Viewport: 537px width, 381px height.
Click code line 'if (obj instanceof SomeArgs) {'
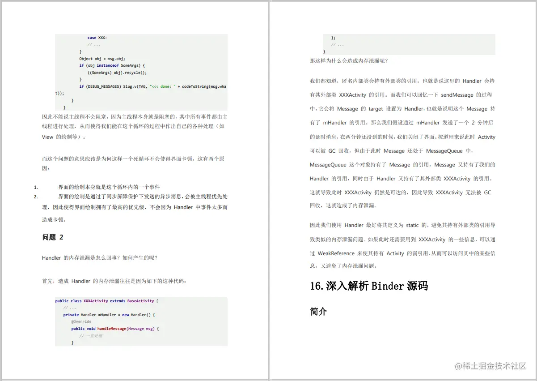[112, 65]
